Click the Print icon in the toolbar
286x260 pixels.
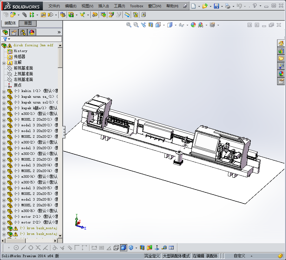tap(228, 6)
